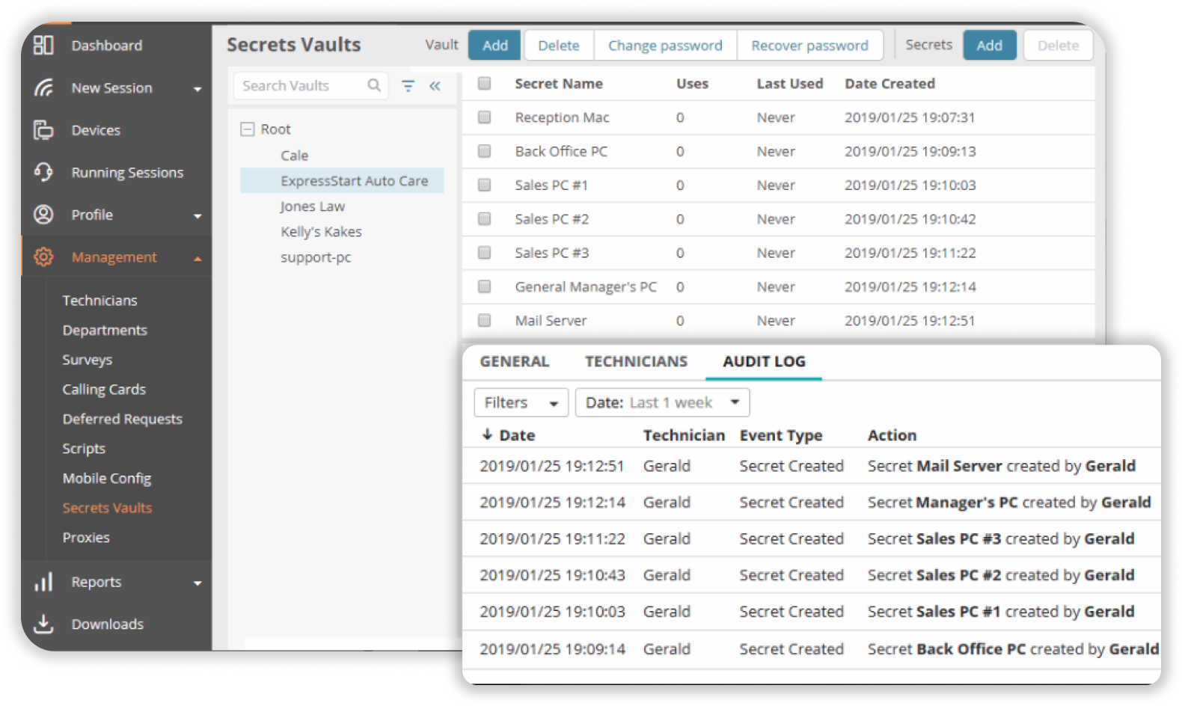Select the Sales PC #1 checkbox

pos(485,185)
